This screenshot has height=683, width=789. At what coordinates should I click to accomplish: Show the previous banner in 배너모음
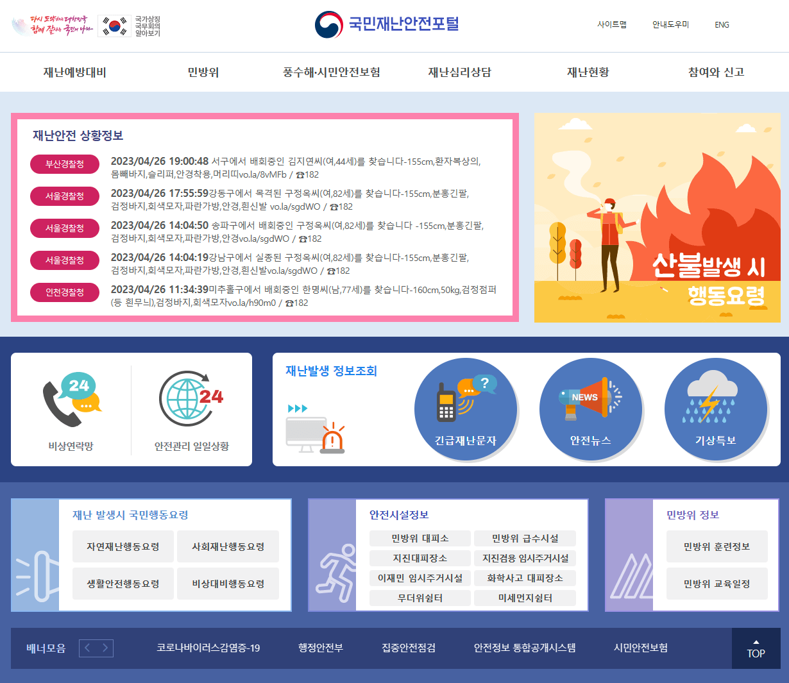87,648
